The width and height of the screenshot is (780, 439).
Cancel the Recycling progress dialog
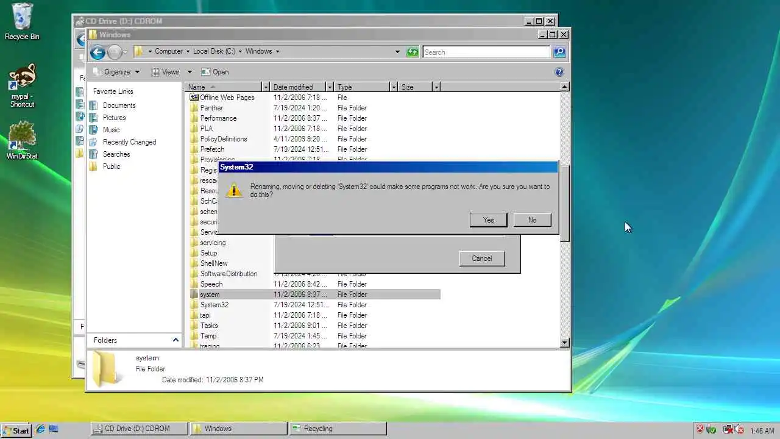(x=481, y=259)
